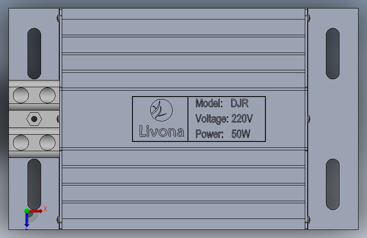Click the right-side middle screw
The width and height of the screenshot is (367, 238).
pyautogui.click(x=309, y=119)
